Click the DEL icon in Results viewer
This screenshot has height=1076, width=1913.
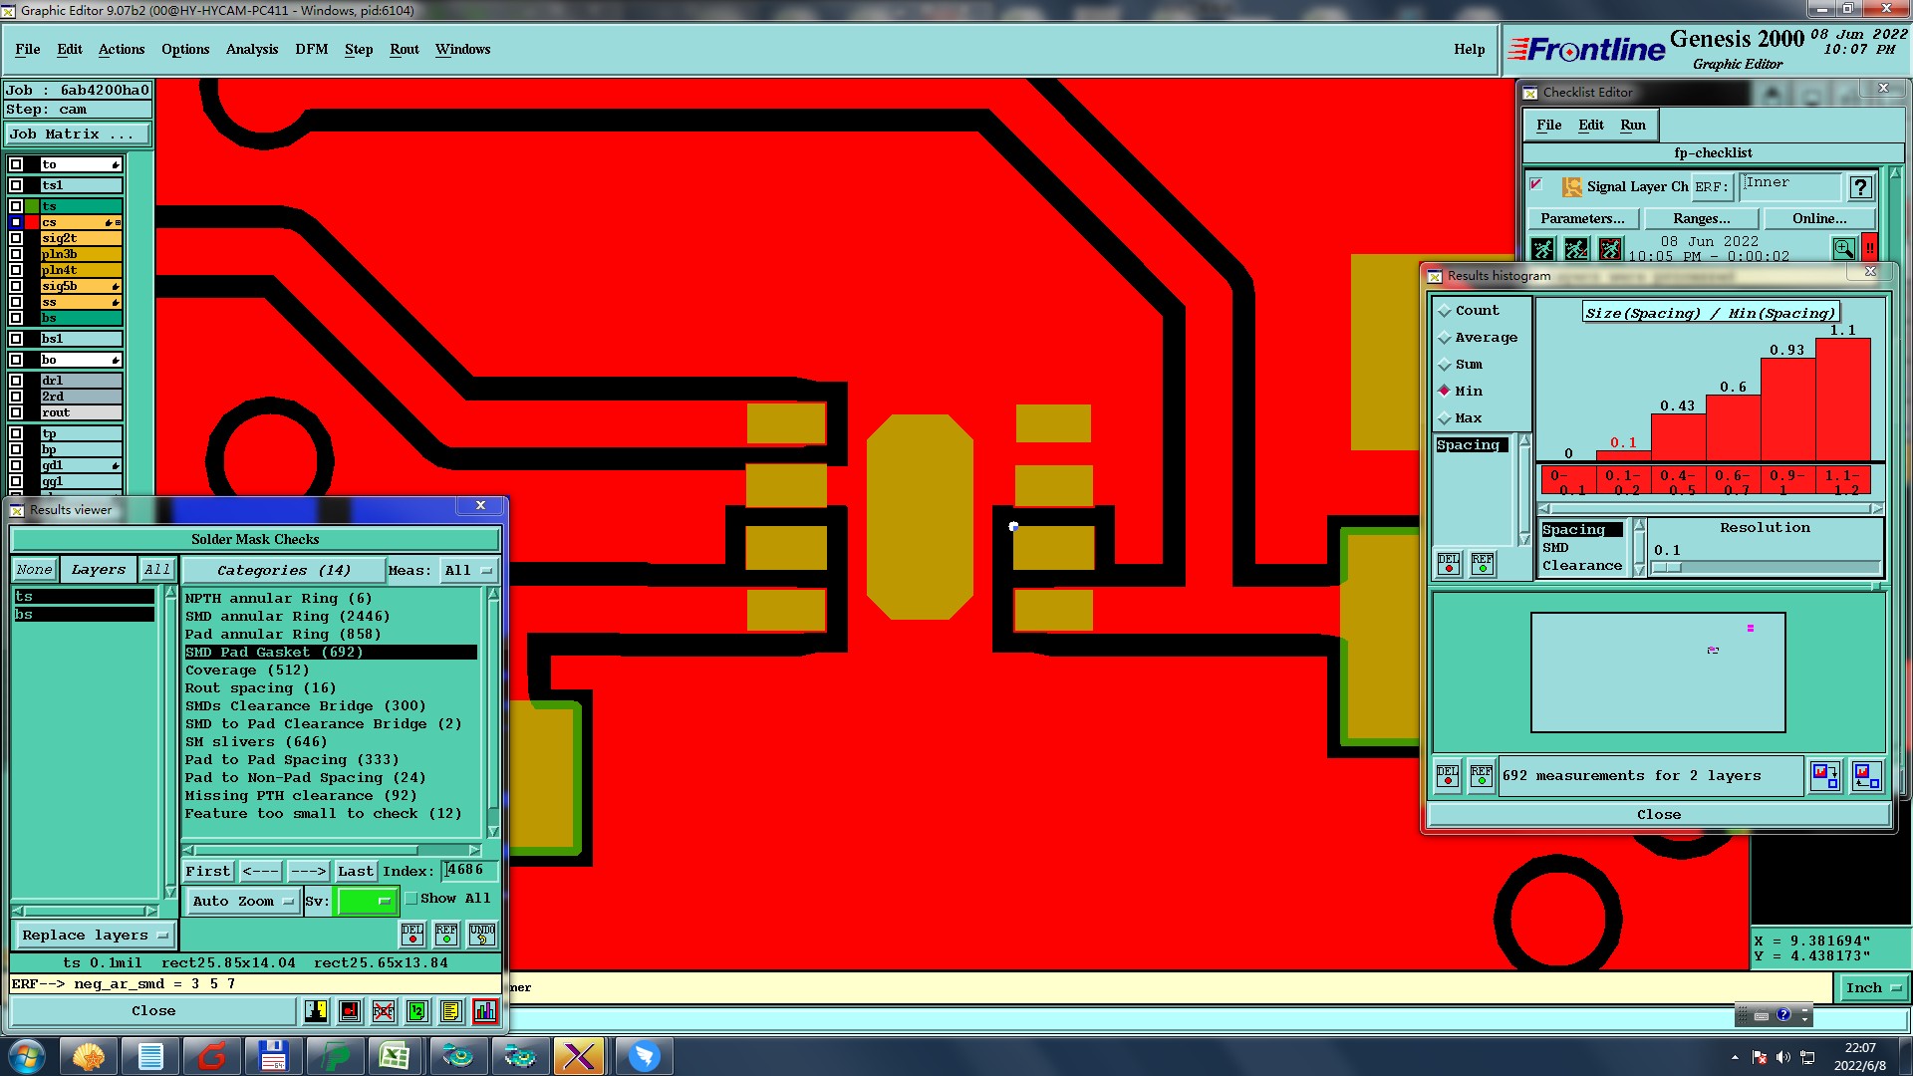[x=412, y=935]
